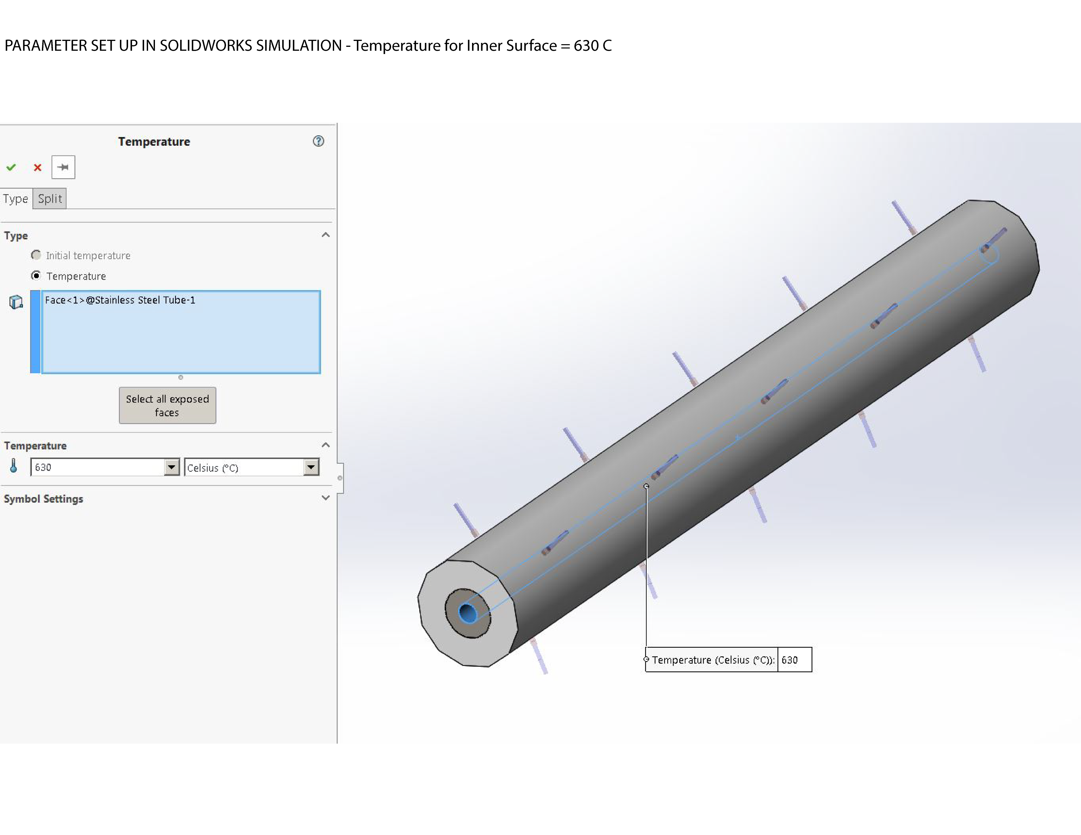
Task: Select the Temperature radio button
Action: tap(36, 275)
